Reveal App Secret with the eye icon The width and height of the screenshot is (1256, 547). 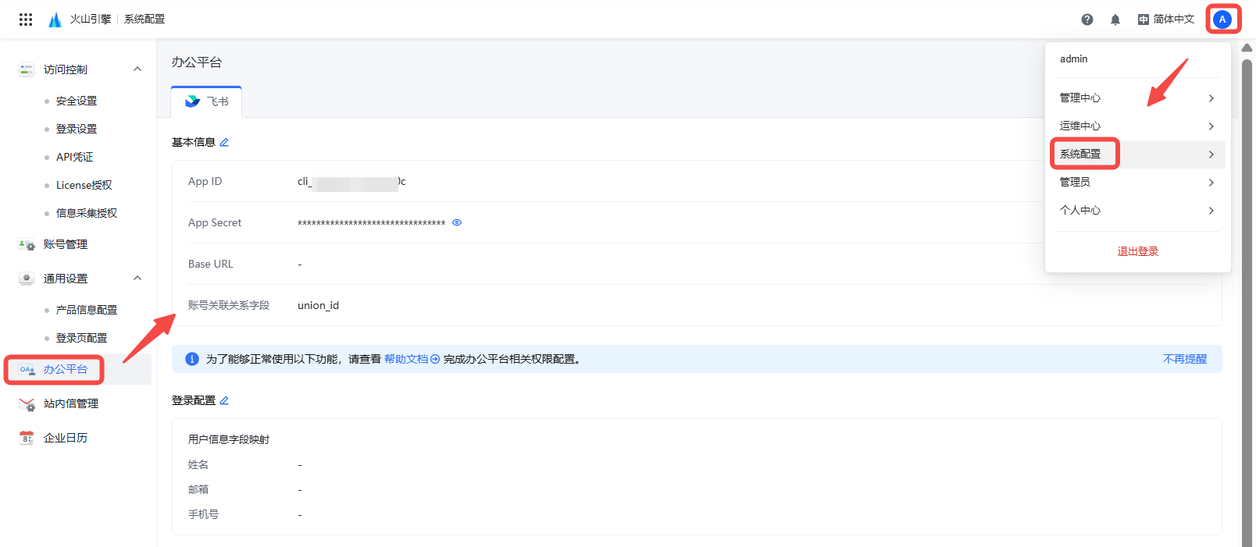457,222
